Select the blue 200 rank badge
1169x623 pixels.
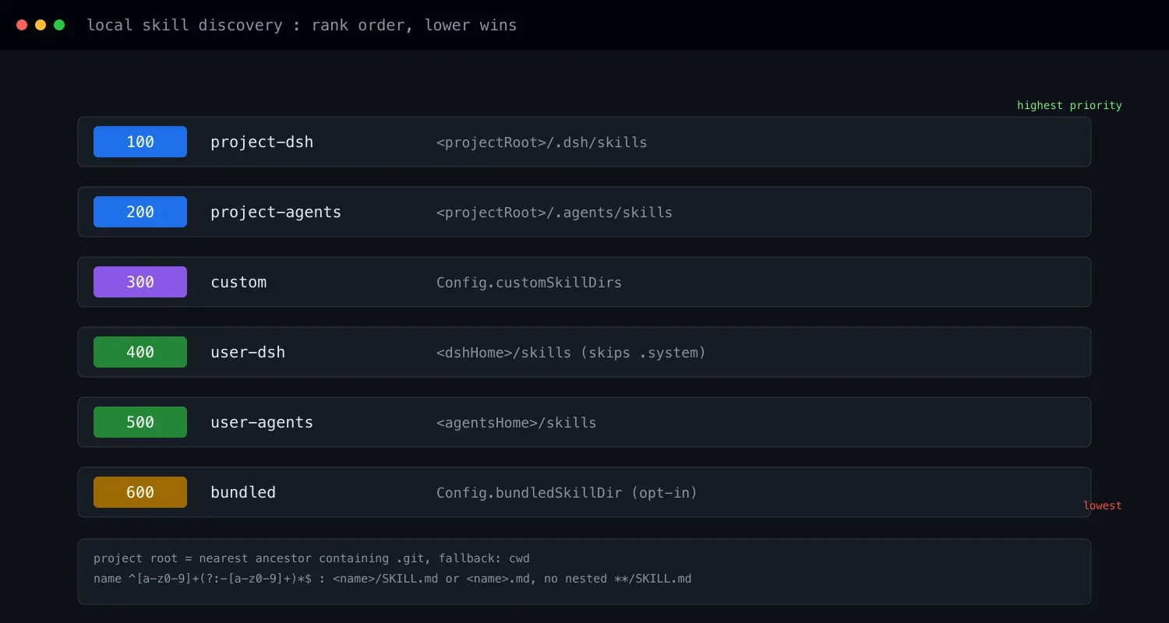(140, 212)
